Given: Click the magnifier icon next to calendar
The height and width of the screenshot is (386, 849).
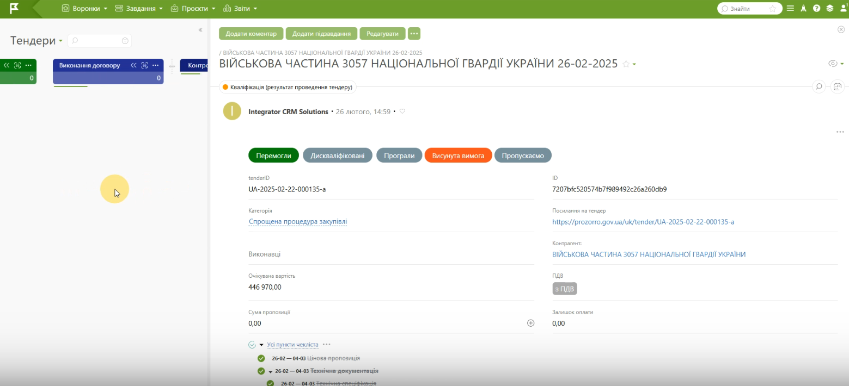Looking at the screenshot, I should point(819,86).
